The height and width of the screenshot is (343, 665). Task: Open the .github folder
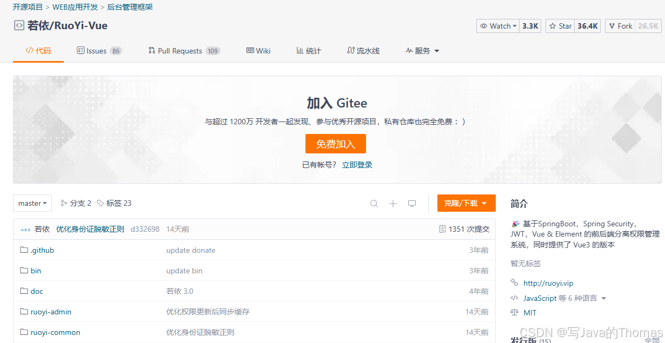click(42, 250)
